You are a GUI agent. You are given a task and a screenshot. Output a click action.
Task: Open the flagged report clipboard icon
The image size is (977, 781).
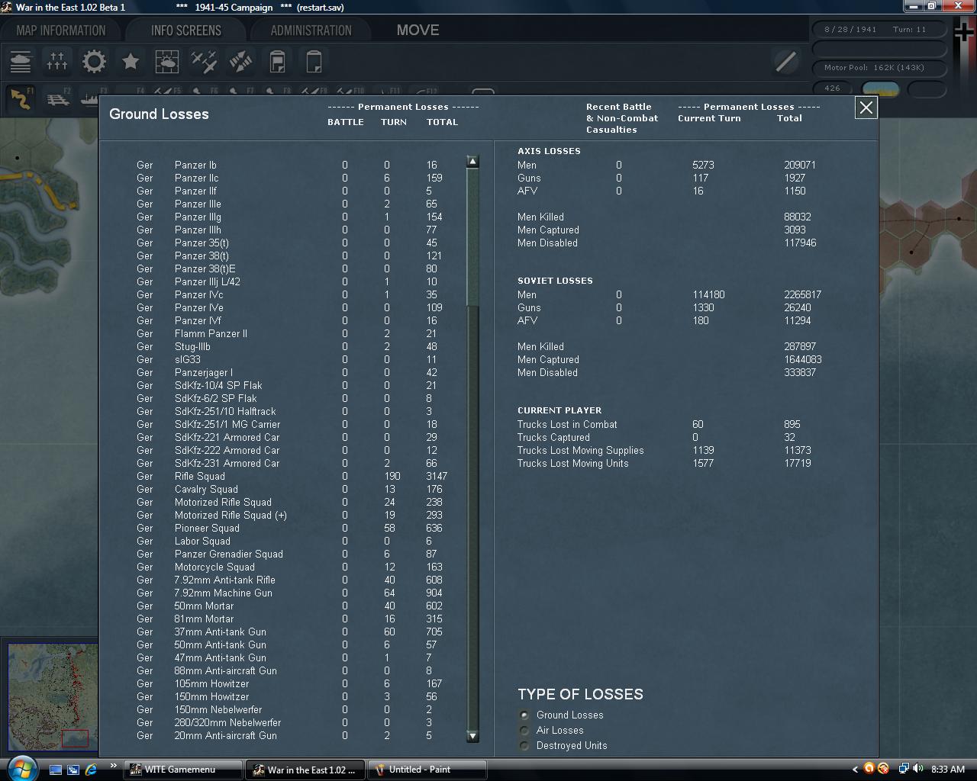(x=277, y=61)
